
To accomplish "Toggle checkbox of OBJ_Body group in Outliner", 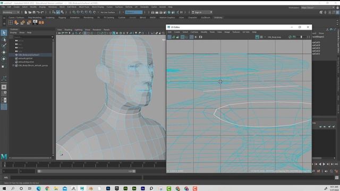I will tap(16, 65).
